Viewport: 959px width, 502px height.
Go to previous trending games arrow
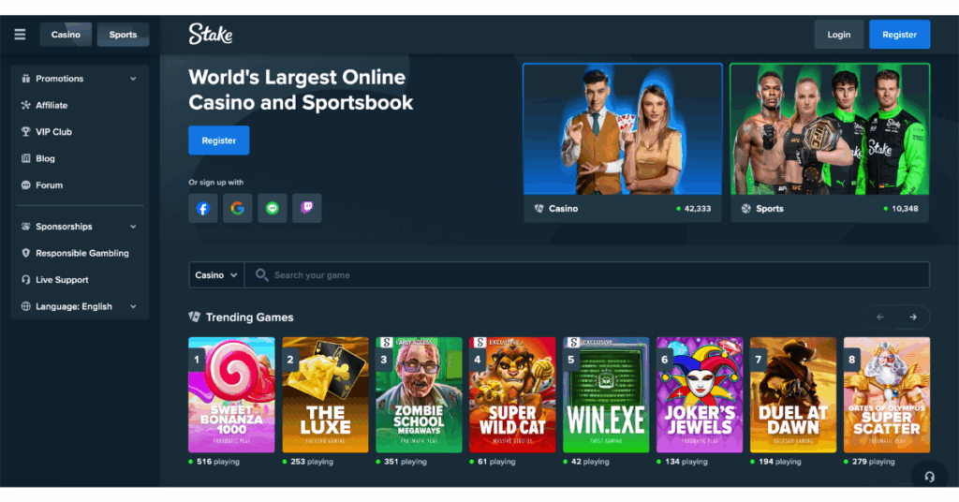point(880,317)
